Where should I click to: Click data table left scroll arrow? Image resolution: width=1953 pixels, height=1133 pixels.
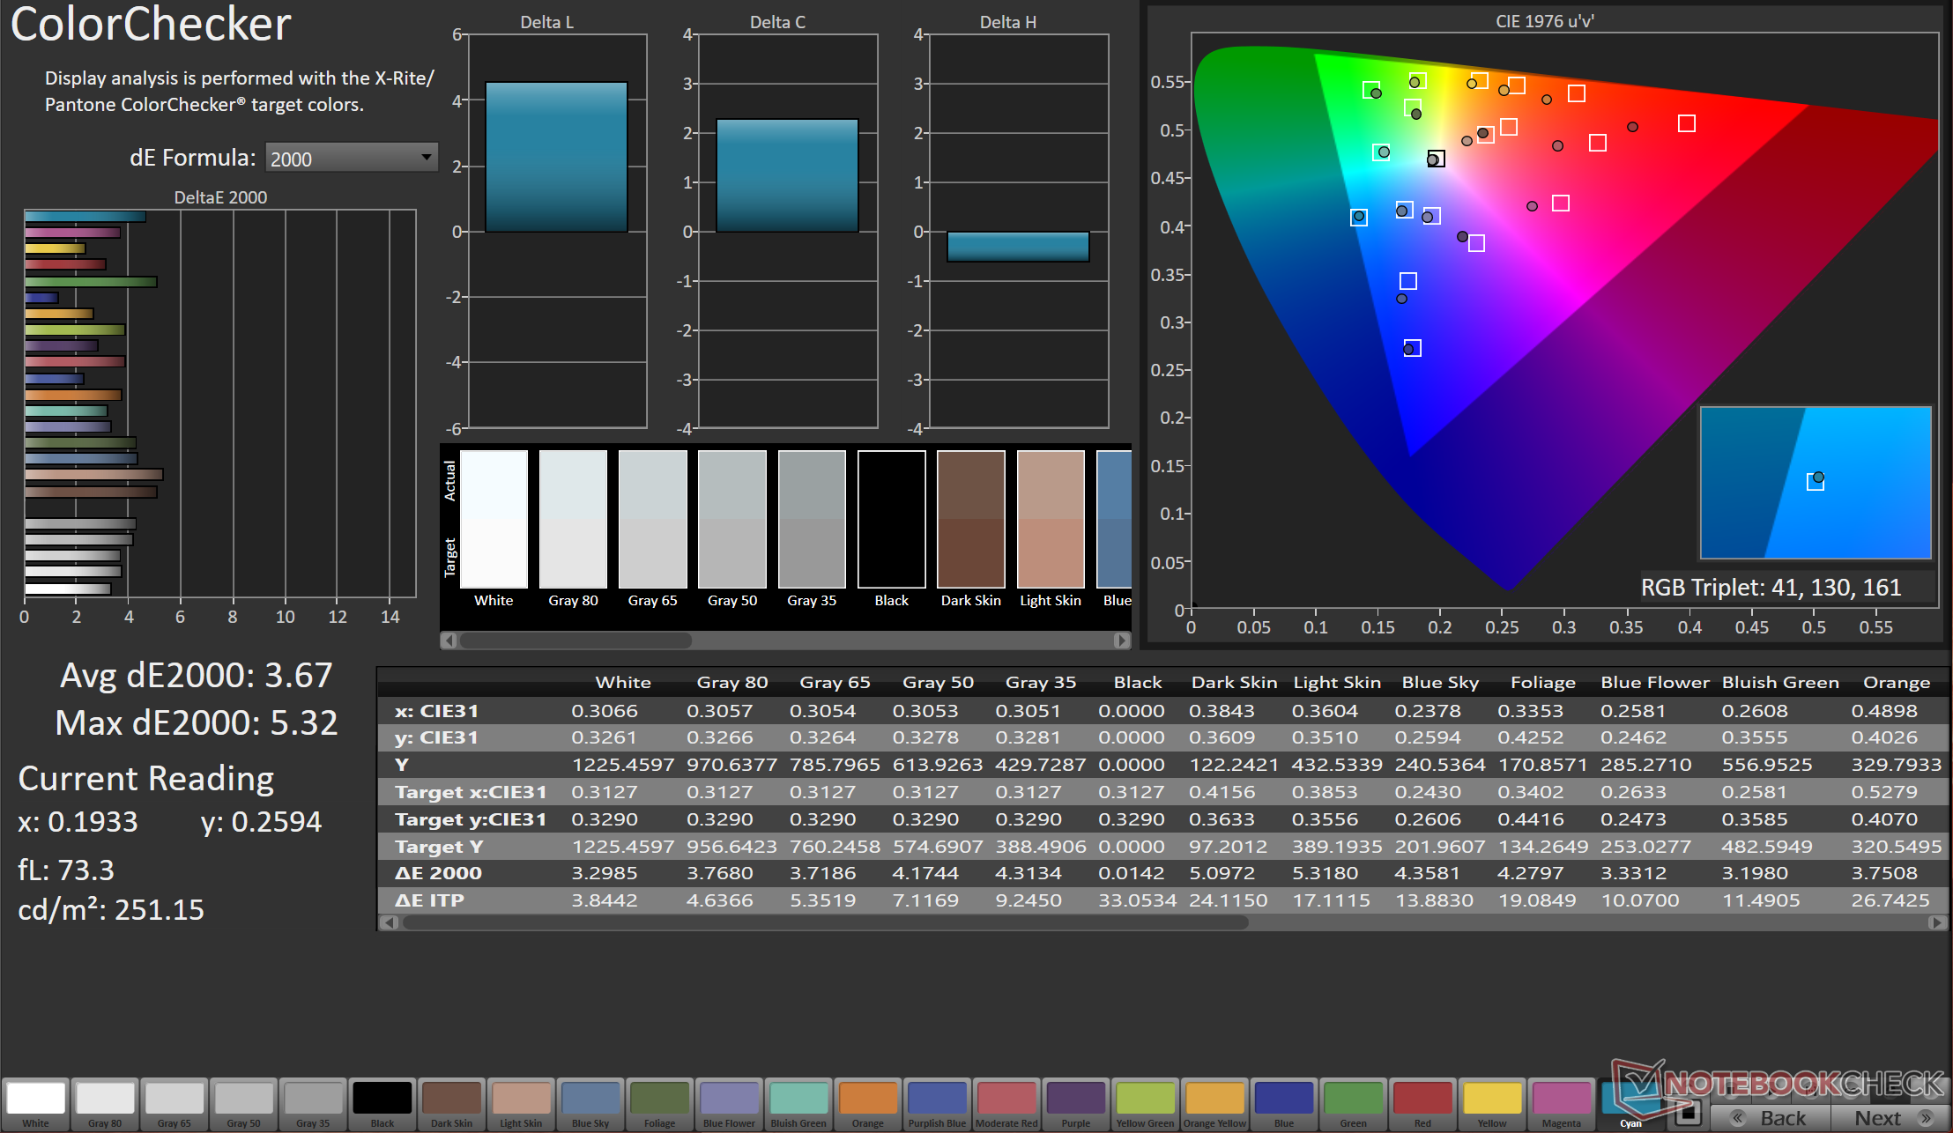[x=388, y=922]
